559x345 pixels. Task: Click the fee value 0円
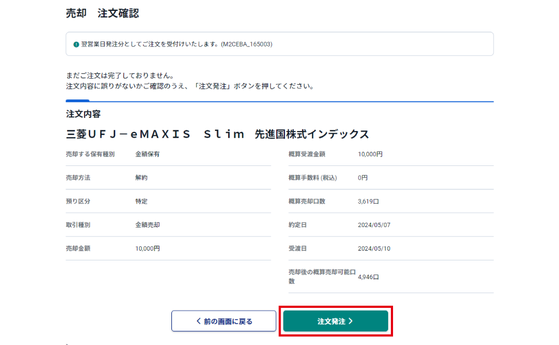(x=362, y=178)
